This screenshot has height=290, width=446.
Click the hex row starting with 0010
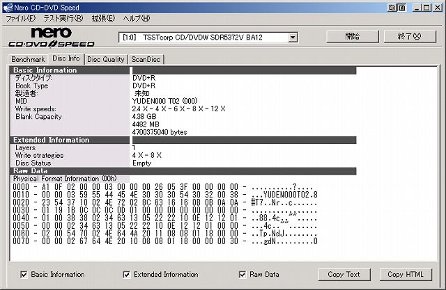point(165,195)
